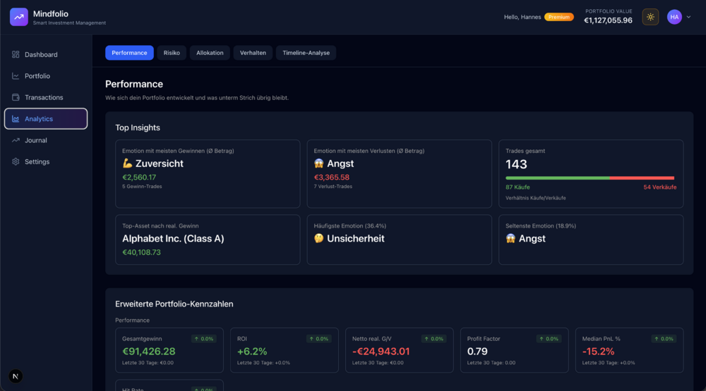The height and width of the screenshot is (391, 706).
Task: Open Transactions in the sidebar
Action: (46, 97)
